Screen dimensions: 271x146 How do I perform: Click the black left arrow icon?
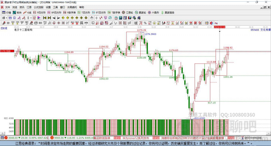point(54,18)
